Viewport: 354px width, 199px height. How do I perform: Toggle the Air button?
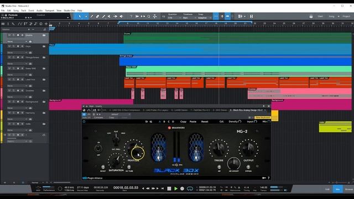(x=219, y=167)
